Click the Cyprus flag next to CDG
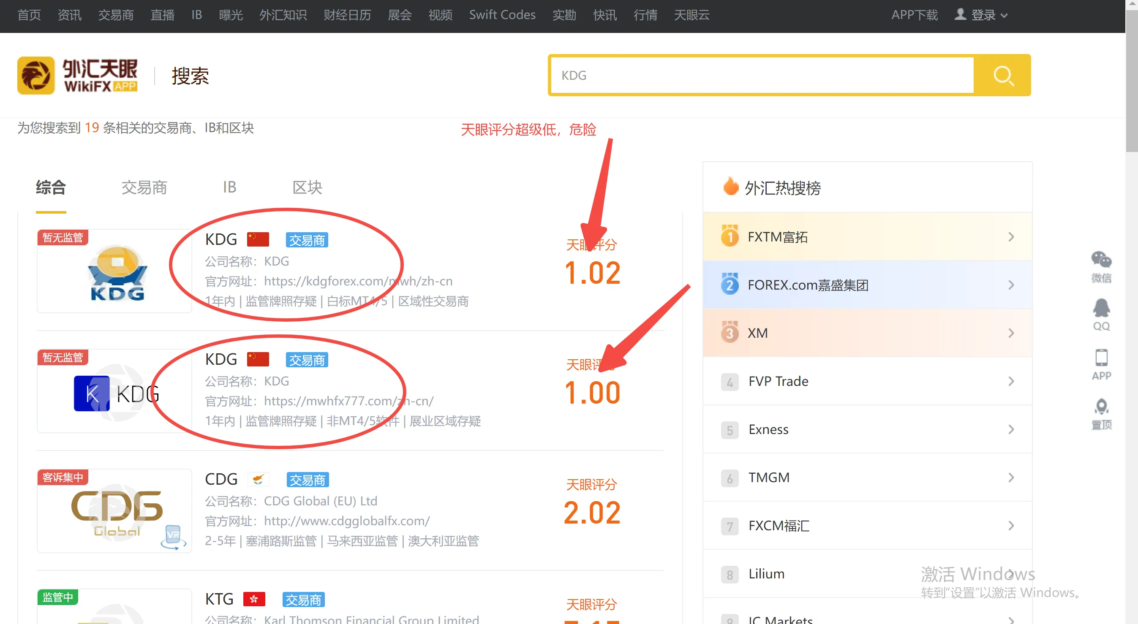 click(x=259, y=479)
